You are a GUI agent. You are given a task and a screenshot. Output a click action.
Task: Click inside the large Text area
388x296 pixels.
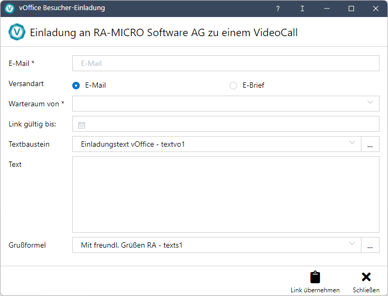click(x=226, y=194)
